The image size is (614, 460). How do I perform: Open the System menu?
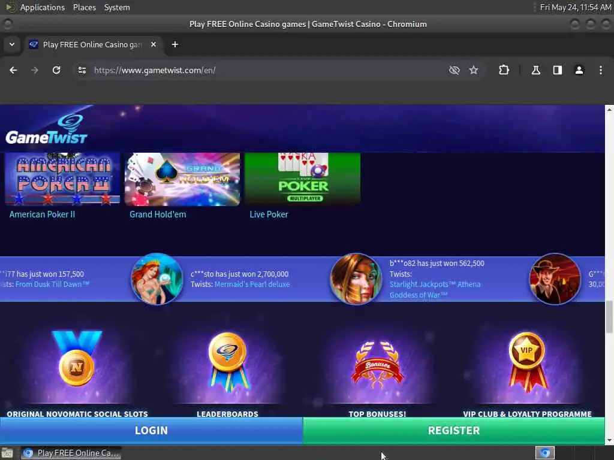[117, 7]
